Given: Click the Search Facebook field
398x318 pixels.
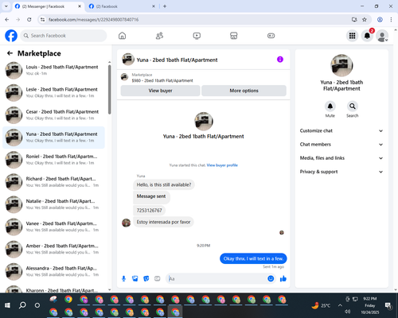Looking at the screenshot, I should coord(64,36).
